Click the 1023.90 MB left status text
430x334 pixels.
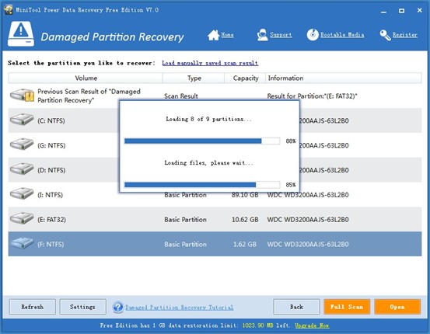(x=266, y=325)
